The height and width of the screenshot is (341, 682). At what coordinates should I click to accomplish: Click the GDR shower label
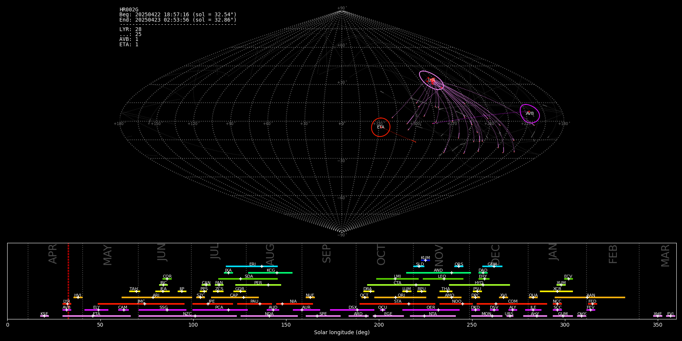click(x=240, y=289)
